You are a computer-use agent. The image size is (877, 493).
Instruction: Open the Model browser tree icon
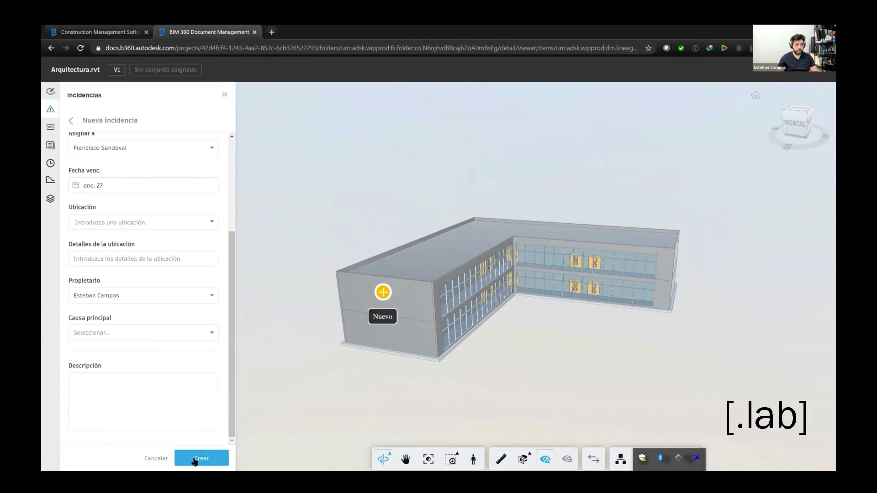click(620, 459)
